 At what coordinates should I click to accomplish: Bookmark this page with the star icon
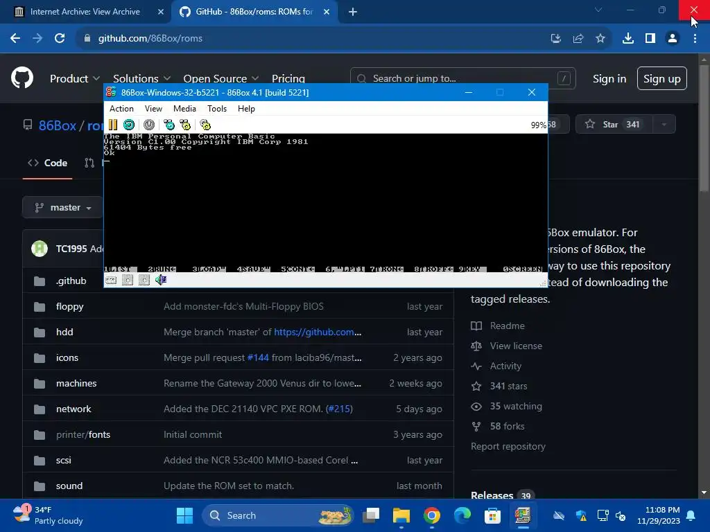point(600,39)
